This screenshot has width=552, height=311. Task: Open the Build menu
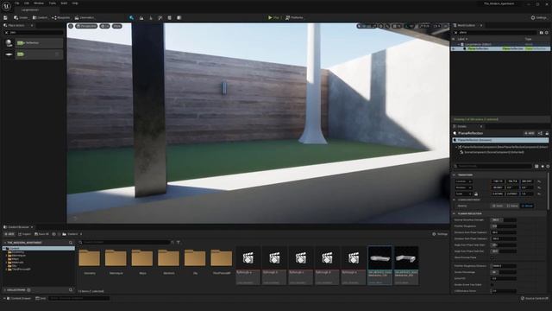tap(64, 3)
